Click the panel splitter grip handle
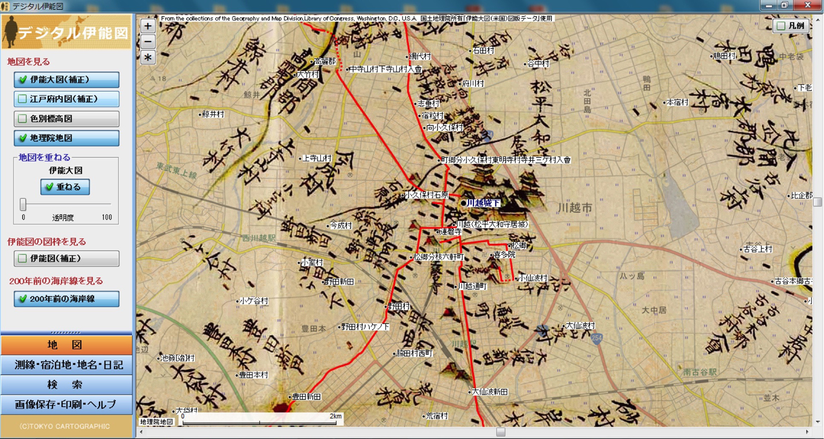 [66, 333]
